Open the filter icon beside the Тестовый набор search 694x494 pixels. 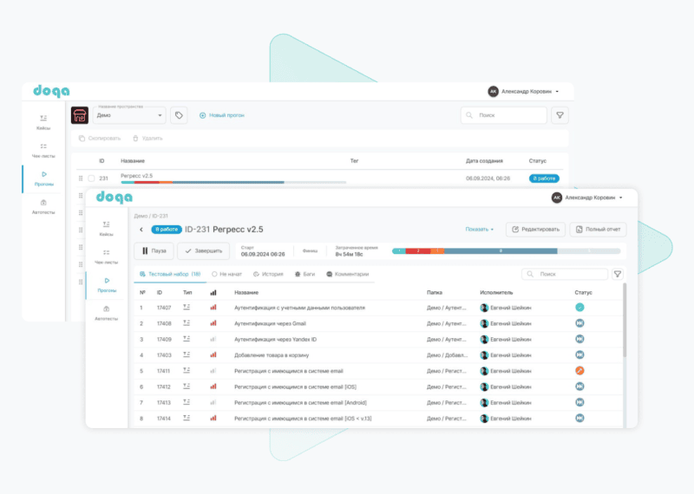618,274
